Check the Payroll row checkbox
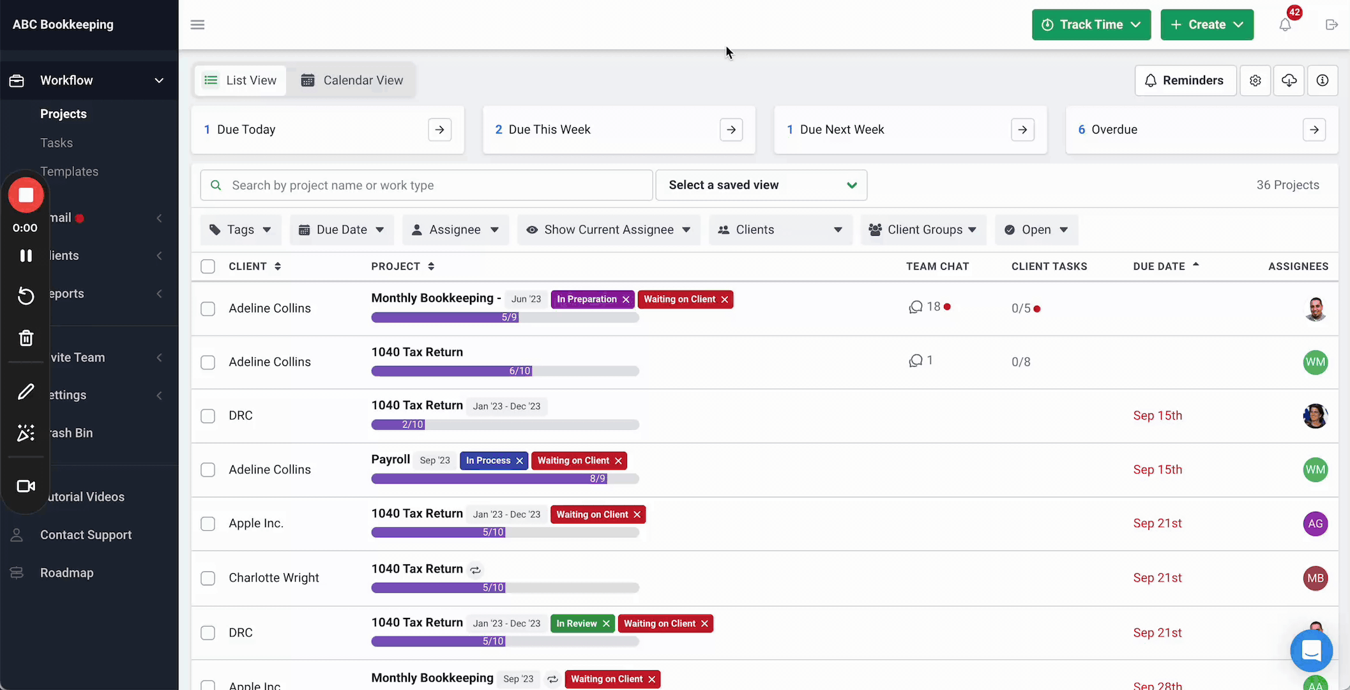The image size is (1350, 690). 208,470
